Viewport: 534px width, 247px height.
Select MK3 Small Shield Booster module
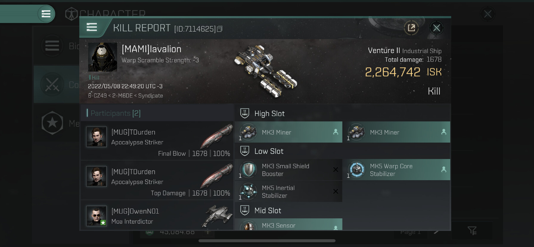[x=288, y=169]
